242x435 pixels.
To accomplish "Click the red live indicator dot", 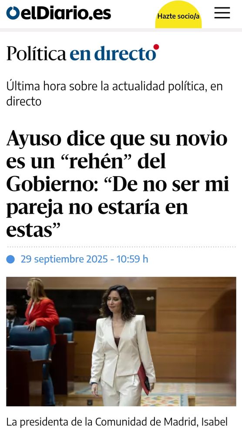I will [156, 47].
